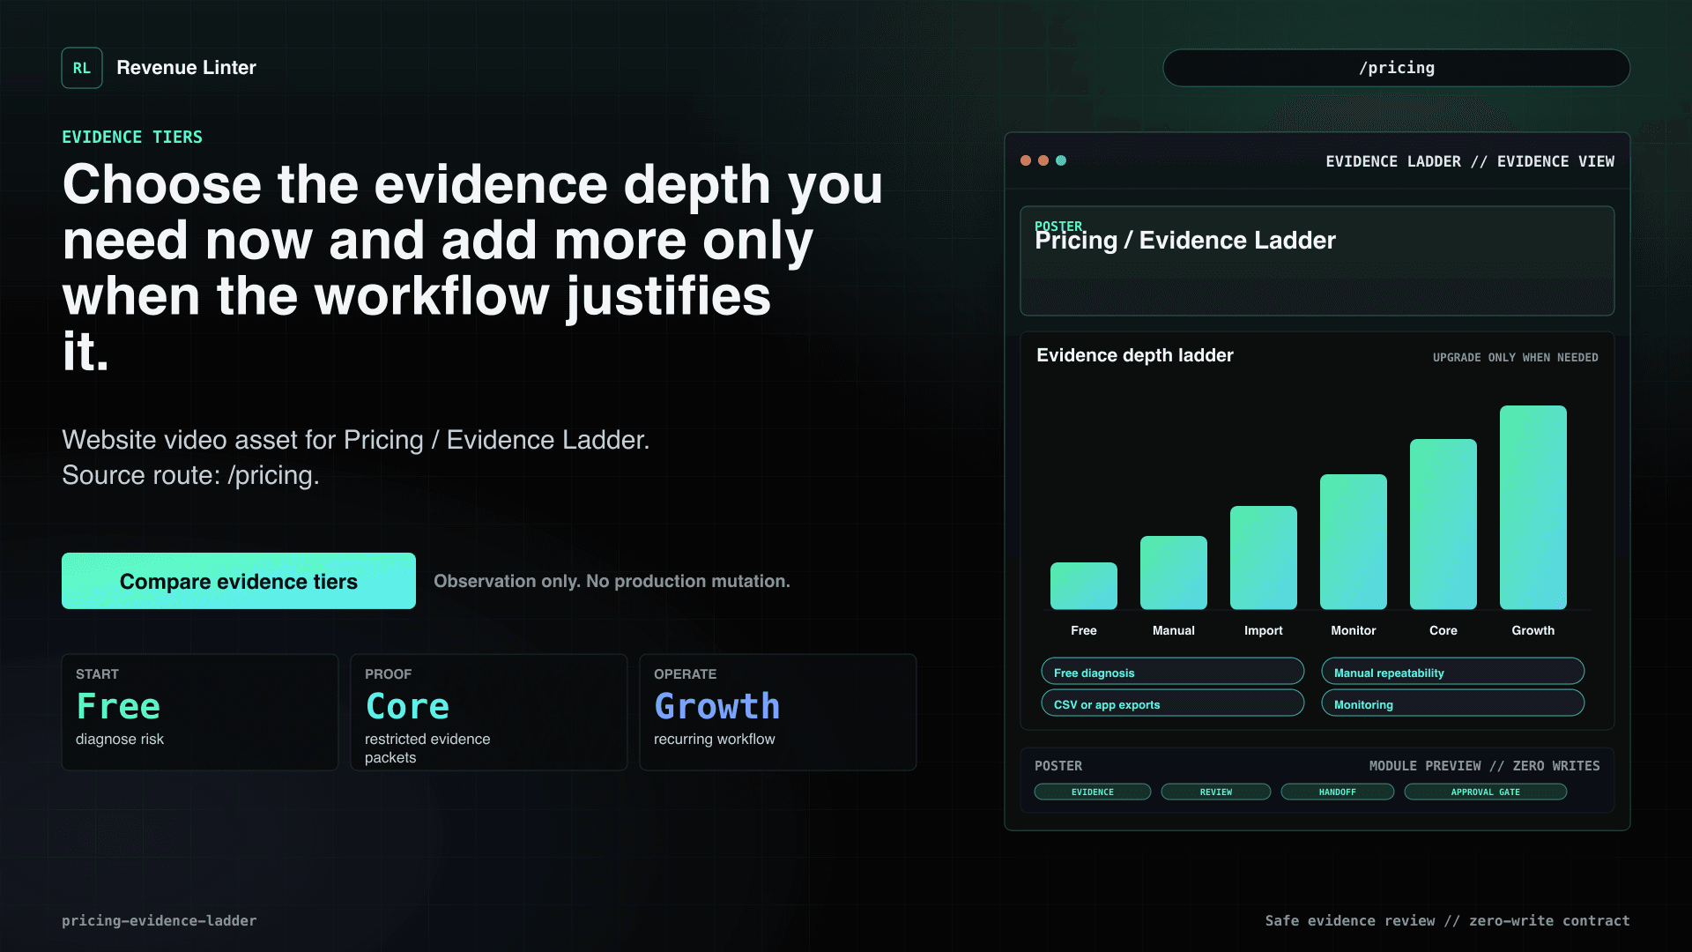Click the MODULE PREVIEW // ZERO WRITES label
Image resolution: width=1692 pixels, height=952 pixels.
pos(1484,766)
